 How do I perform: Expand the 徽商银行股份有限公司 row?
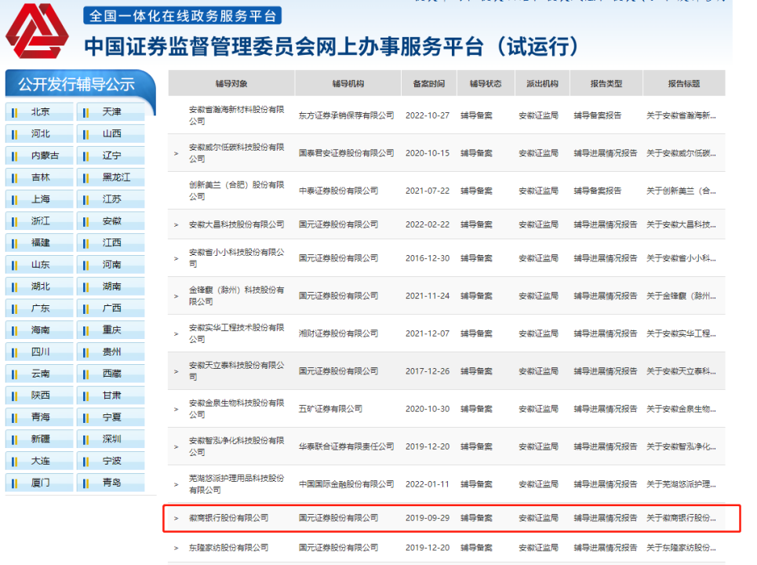coord(177,518)
